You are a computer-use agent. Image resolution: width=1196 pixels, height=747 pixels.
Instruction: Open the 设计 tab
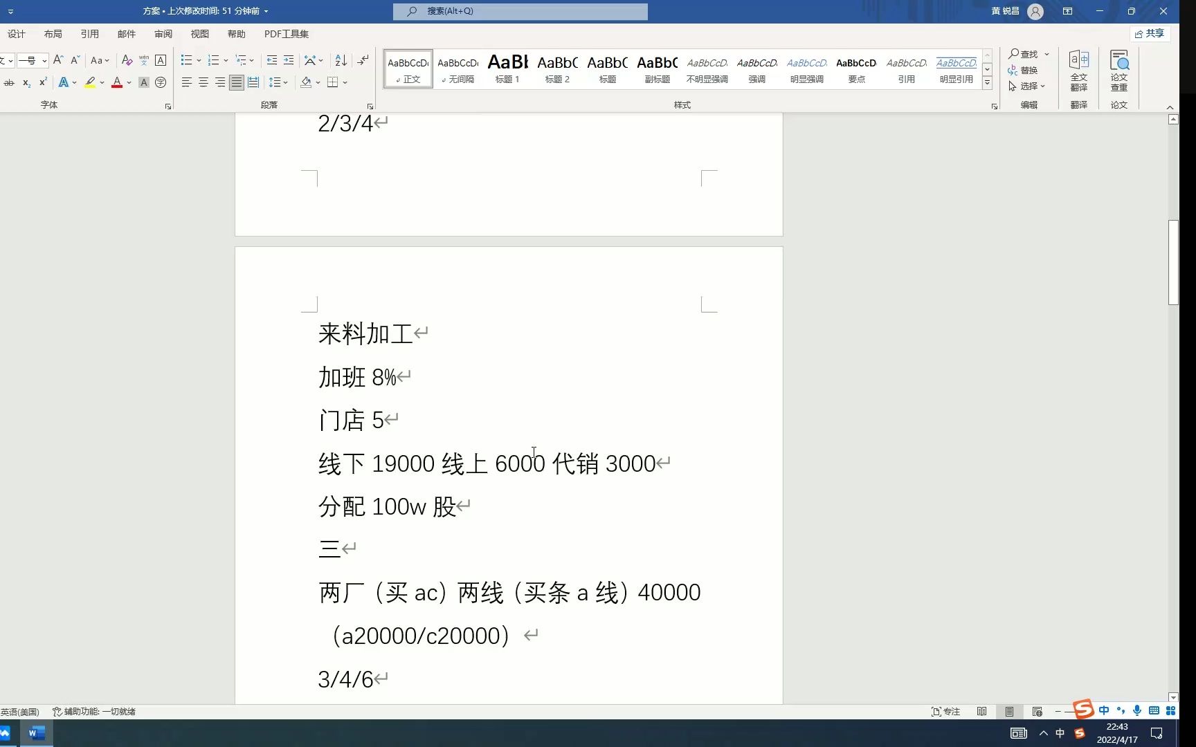16,34
